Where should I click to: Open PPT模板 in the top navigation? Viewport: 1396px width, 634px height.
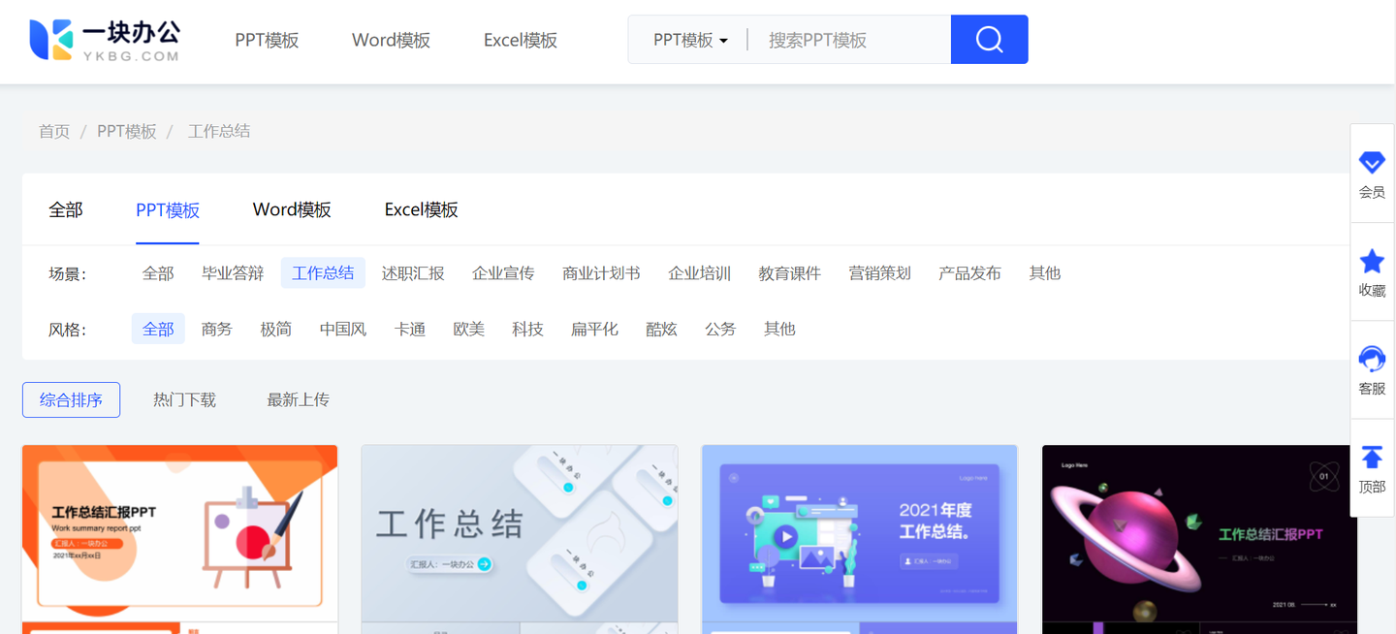[x=267, y=40]
